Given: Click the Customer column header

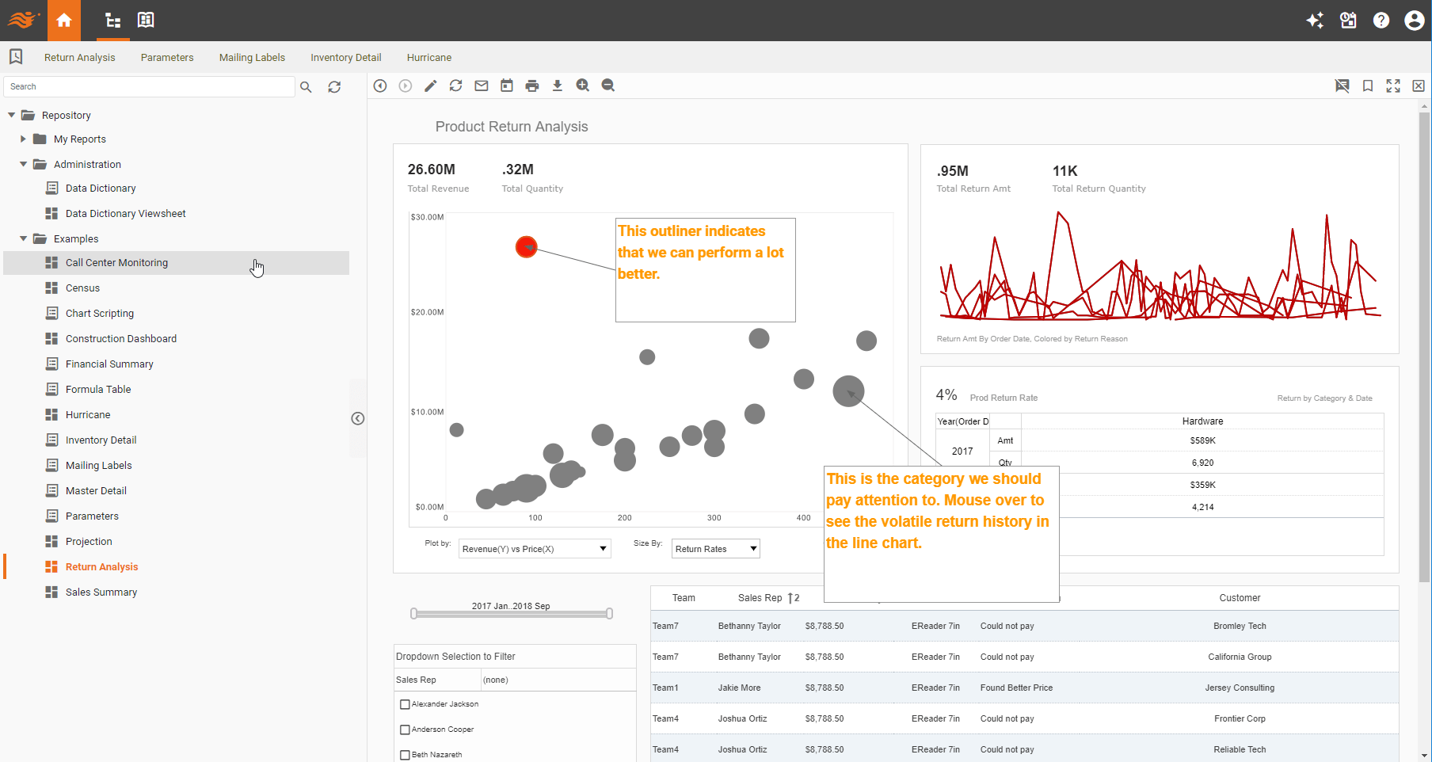Looking at the screenshot, I should click(x=1240, y=598).
